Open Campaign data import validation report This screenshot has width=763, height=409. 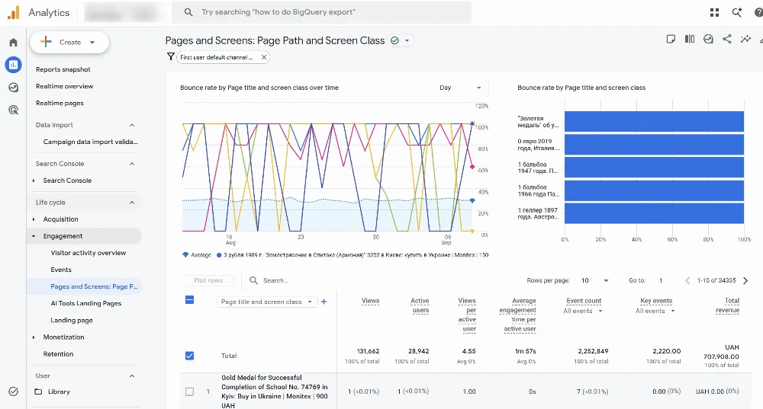click(x=91, y=142)
